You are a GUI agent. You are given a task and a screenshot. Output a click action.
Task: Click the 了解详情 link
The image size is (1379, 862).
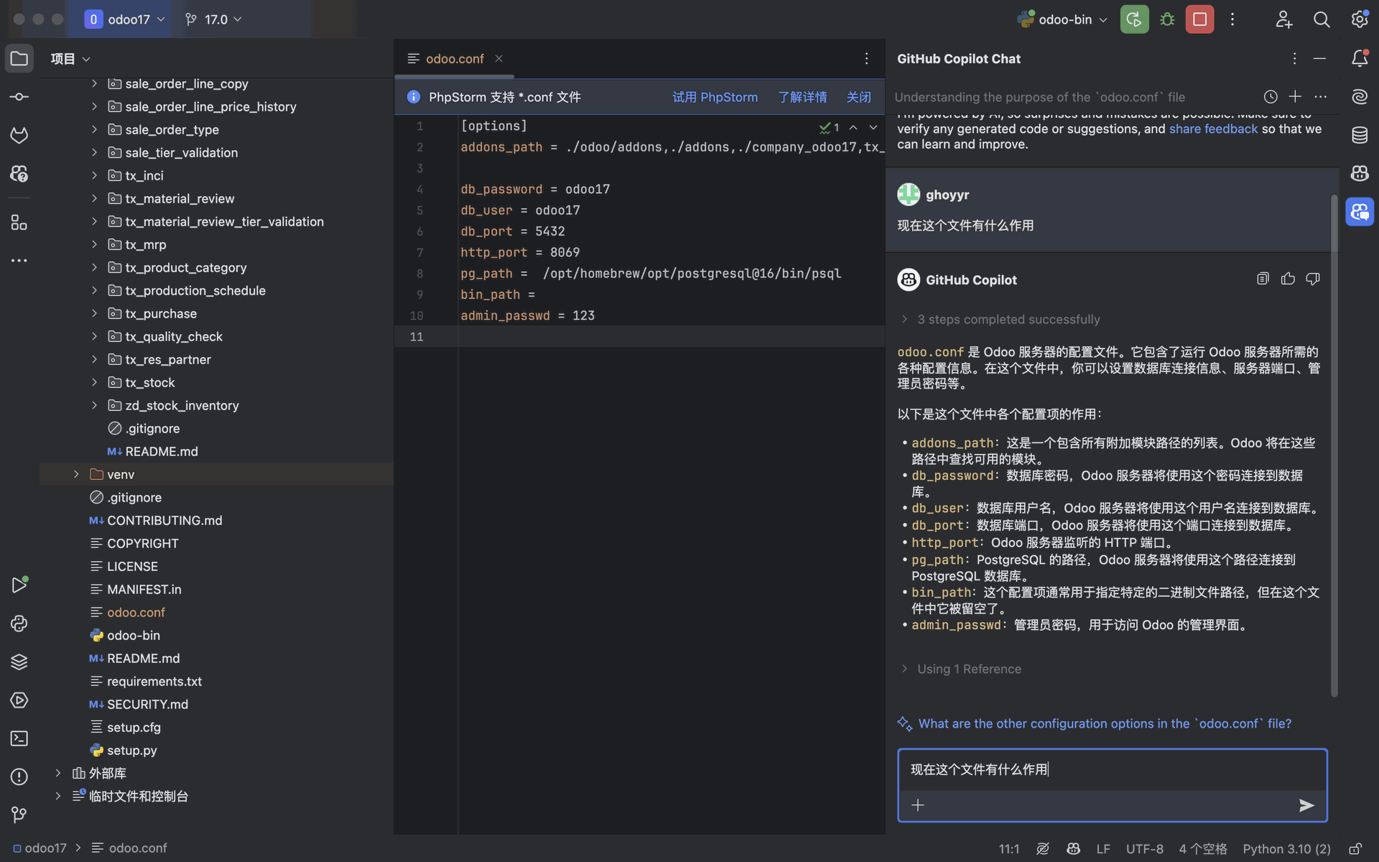coord(802,97)
